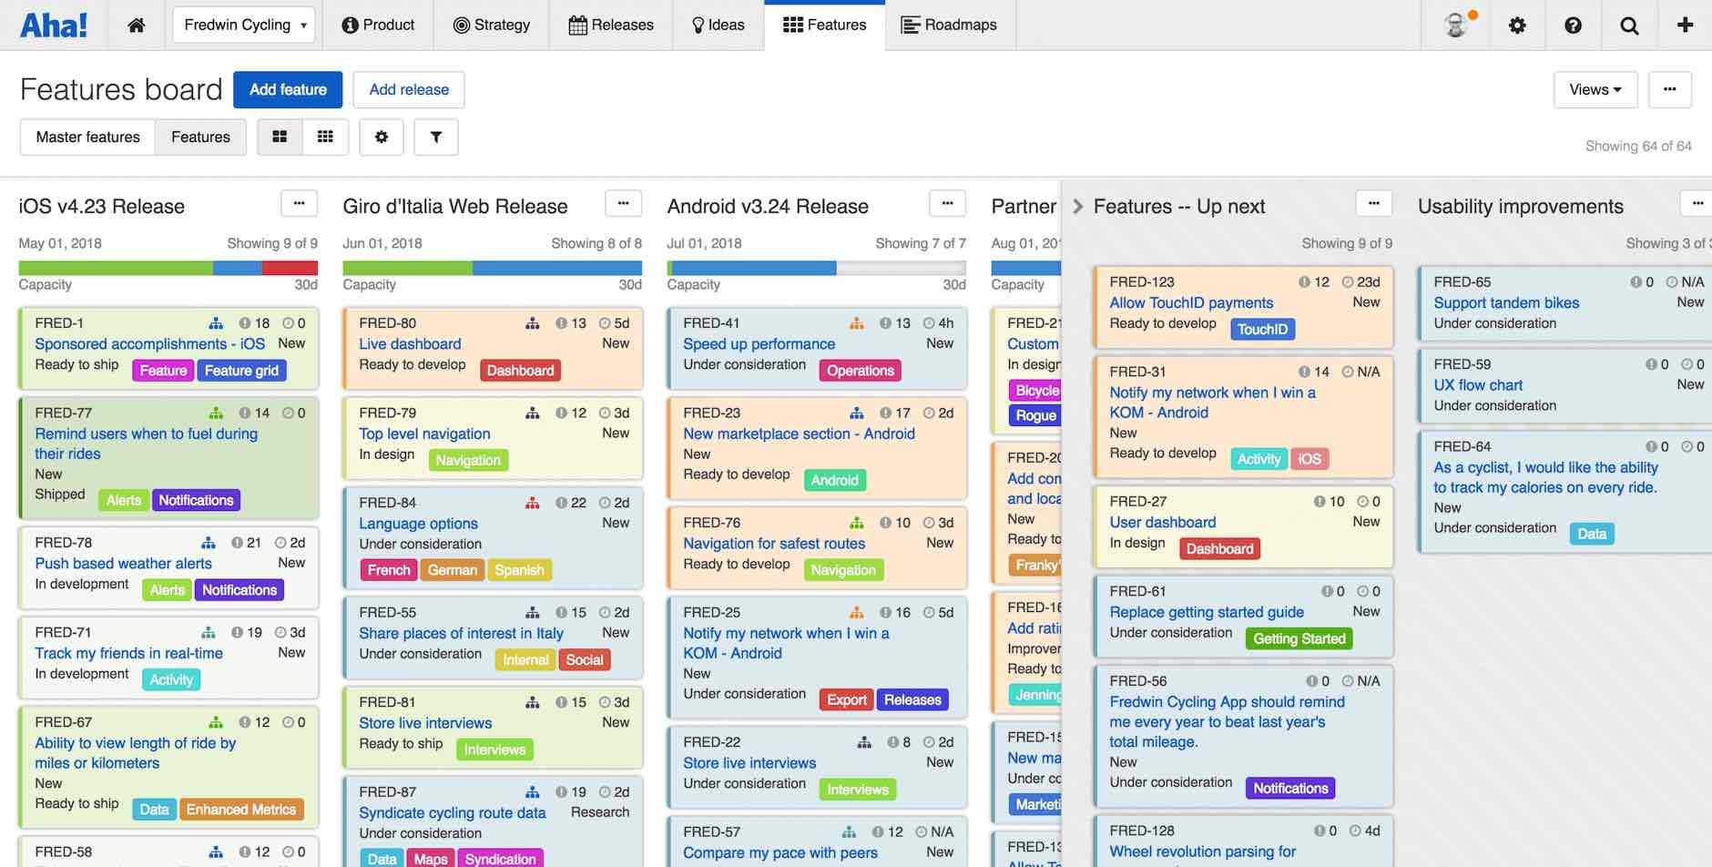Expand the Views dropdown
Image resolution: width=1712 pixels, height=867 pixels.
pos(1595,89)
